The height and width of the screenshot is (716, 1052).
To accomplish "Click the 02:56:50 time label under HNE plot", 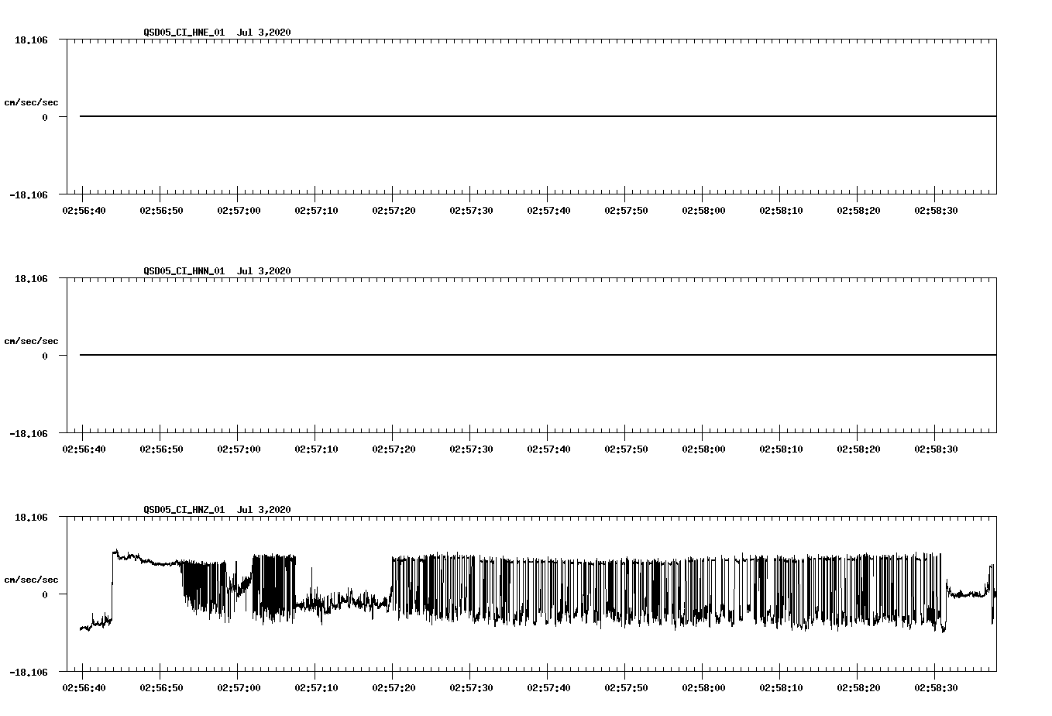I will click(x=161, y=211).
